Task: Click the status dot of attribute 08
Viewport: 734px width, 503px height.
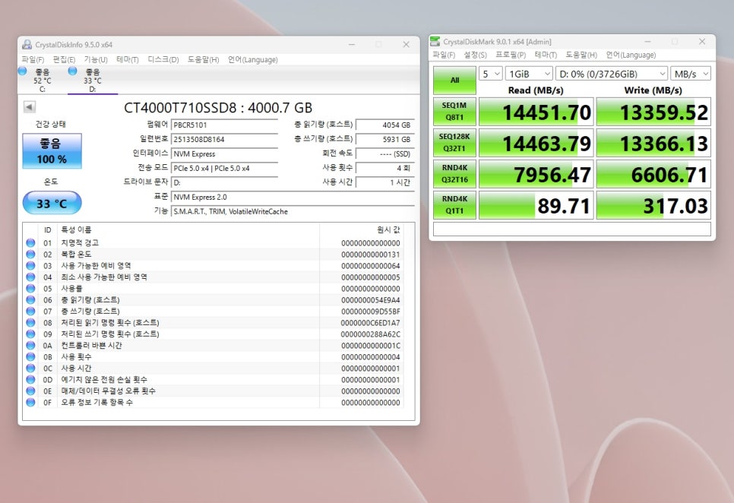Action: point(31,322)
